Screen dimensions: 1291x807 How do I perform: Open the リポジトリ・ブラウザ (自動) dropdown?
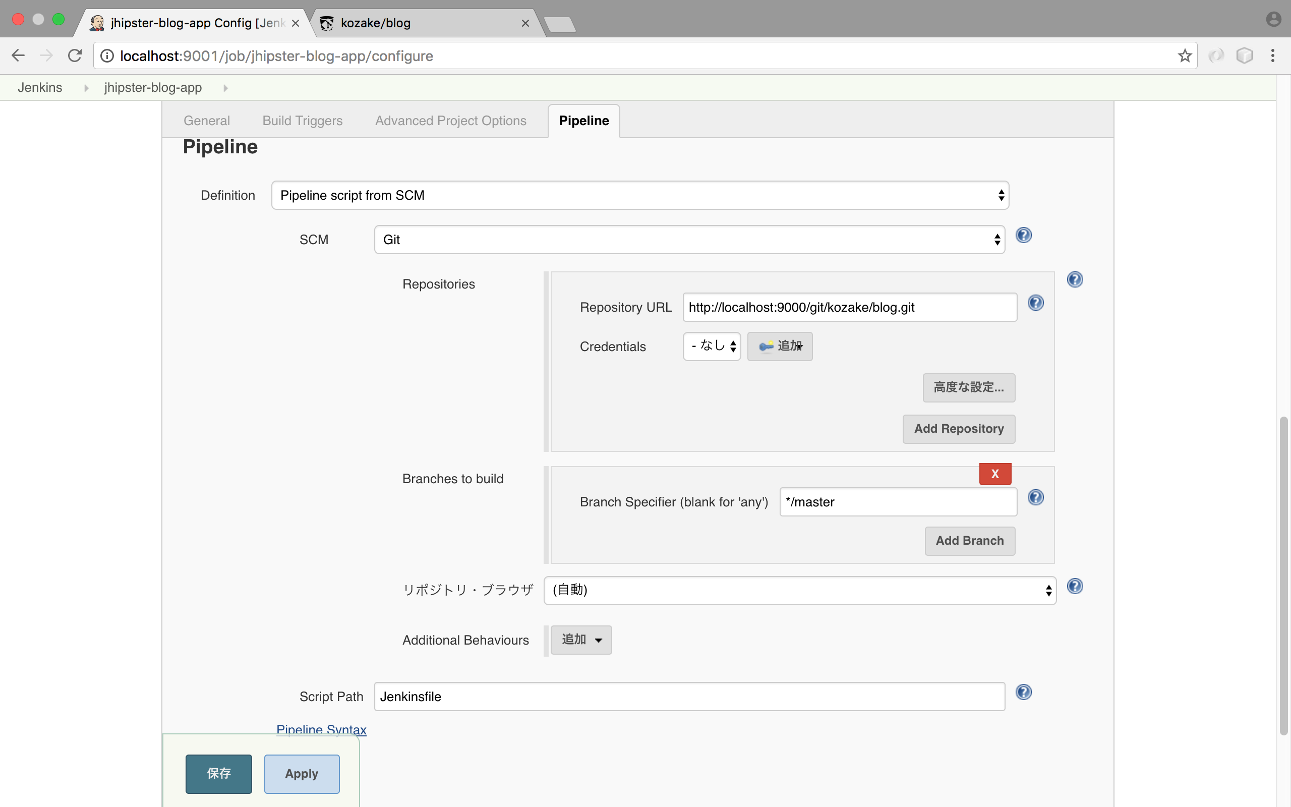(x=800, y=590)
